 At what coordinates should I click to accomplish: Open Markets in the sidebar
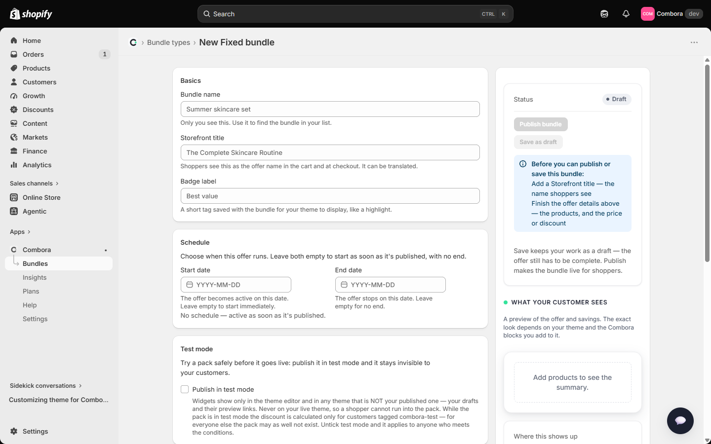point(59,137)
